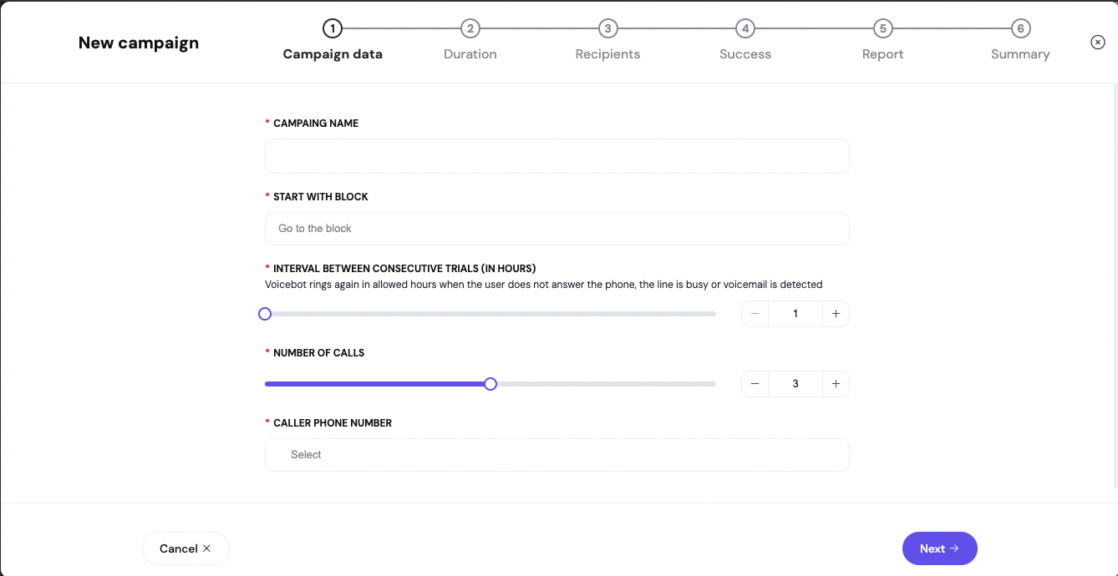Click the Campaign Name text field
1118x576 pixels.
coord(556,156)
